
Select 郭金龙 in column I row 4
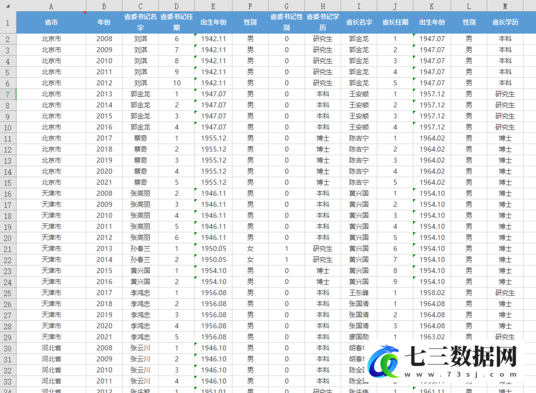pos(359,61)
